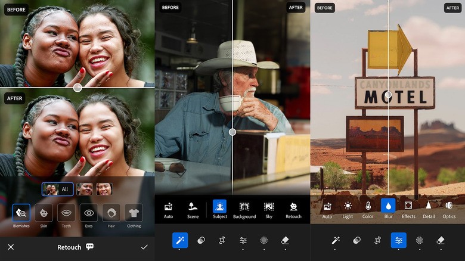This screenshot has width=465, height=261.
Task: Select the Subject mask option
Action: point(219,207)
